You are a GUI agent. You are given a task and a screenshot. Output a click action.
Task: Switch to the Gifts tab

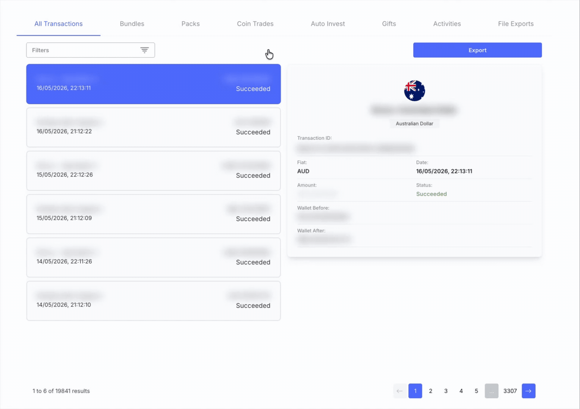click(x=389, y=23)
